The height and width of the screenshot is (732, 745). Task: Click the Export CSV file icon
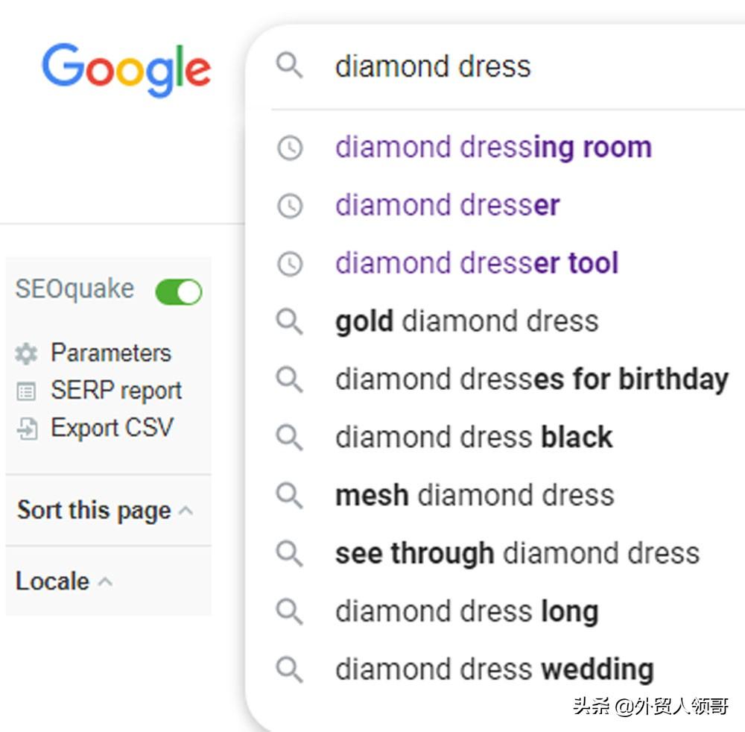pyautogui.click(x=27, y=429)
